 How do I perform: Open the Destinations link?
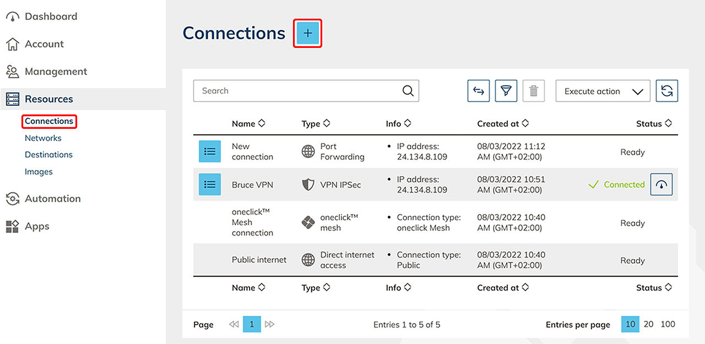(x=48, y=155)
